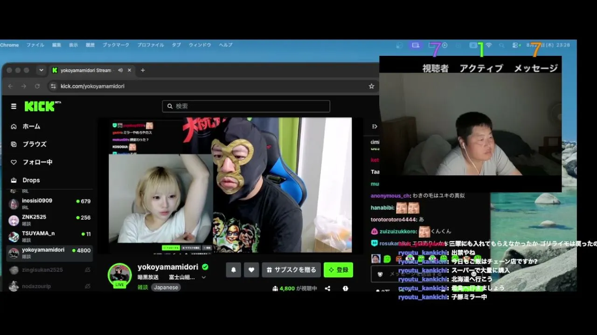Expand the stream title chevron

point(203,277)
